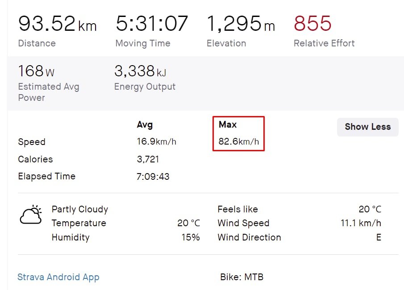Image resolution: width=404 pixels, height=290 pixels.
Task: Click the partly cloudy weather icon
Action: (x=31, y=215)
